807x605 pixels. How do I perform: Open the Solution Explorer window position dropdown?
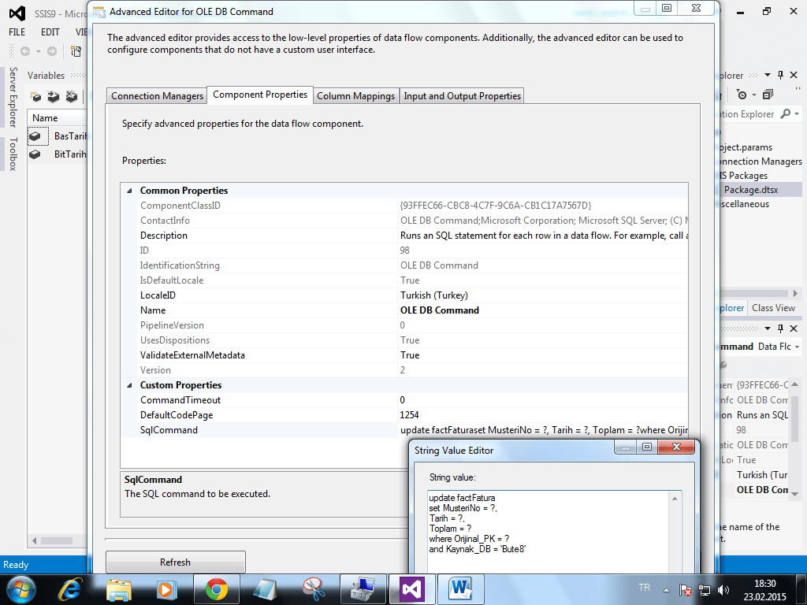[x=768, y=75]
